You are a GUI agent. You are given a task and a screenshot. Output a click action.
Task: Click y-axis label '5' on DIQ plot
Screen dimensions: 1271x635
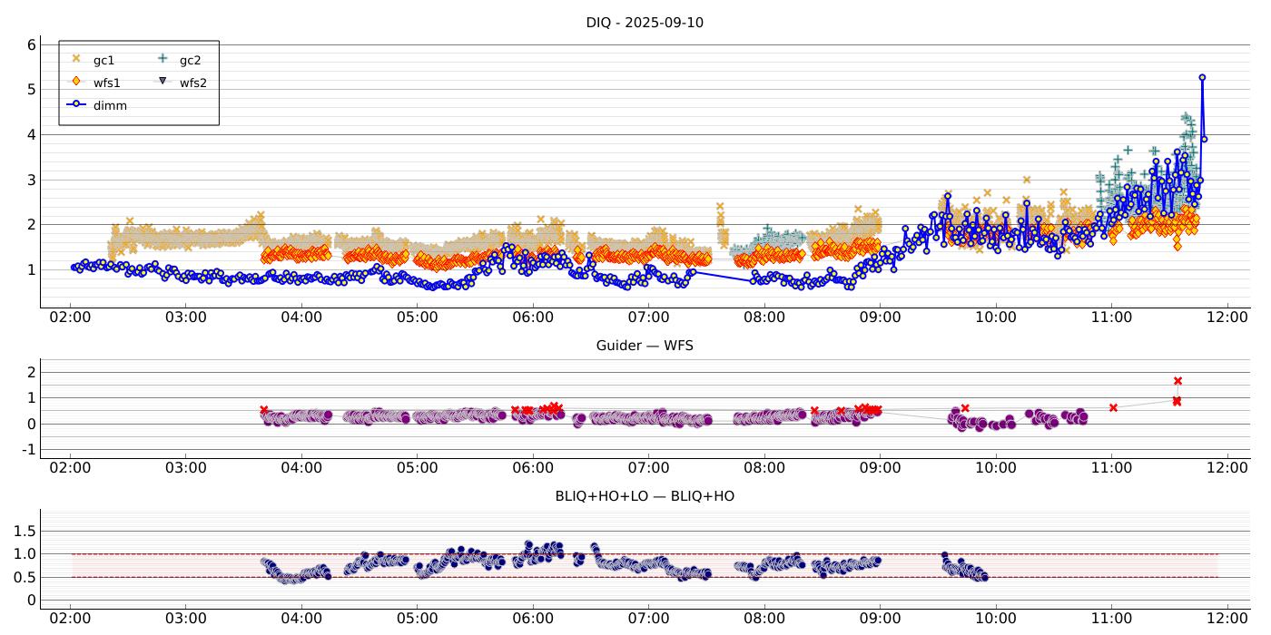tap(31, 90)
